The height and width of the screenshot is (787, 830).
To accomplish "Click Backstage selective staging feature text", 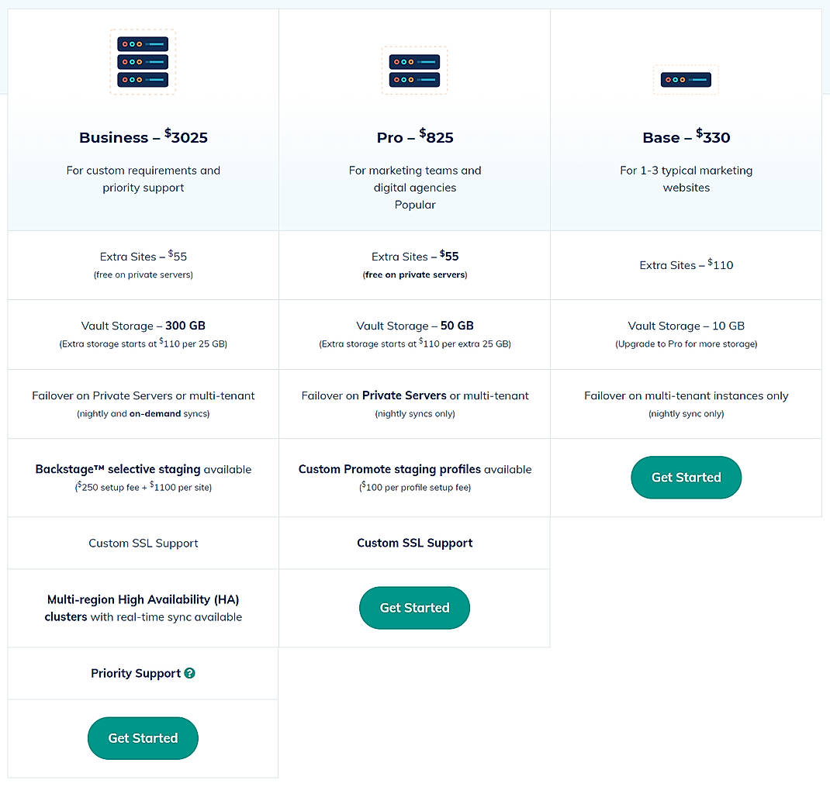I will 143,469.
